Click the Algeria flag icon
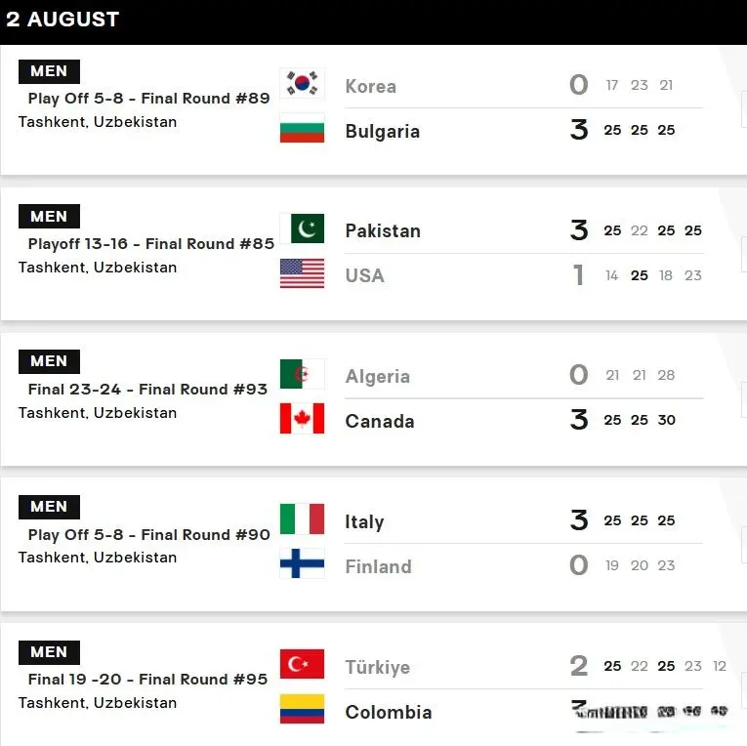Screen dimensions: 747x746 [302, 374]
